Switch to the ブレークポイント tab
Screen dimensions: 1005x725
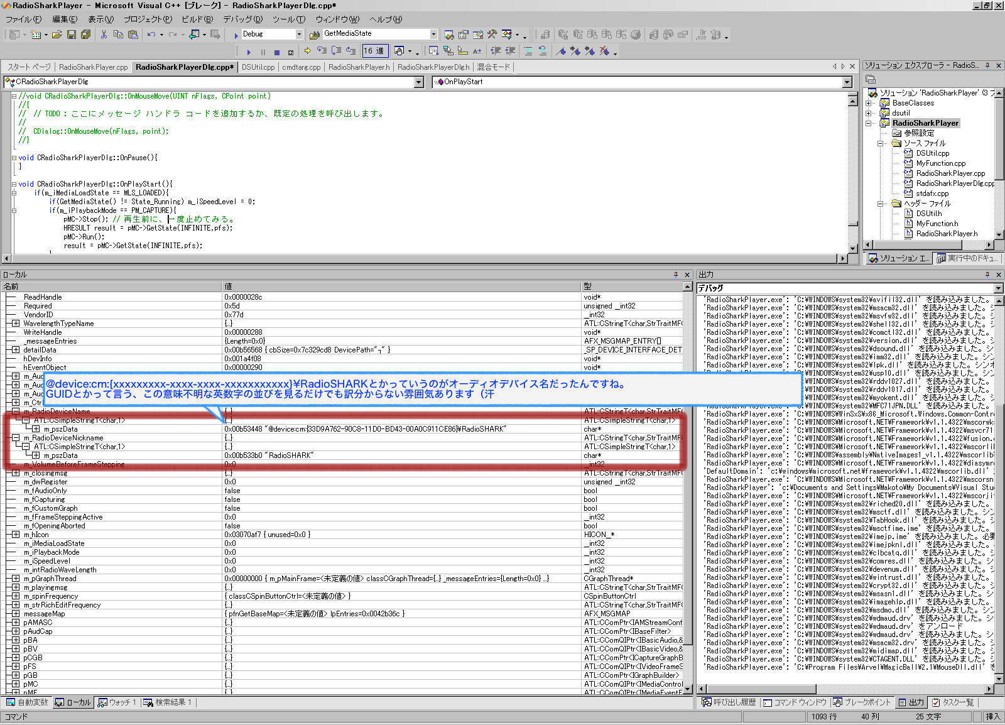click(x=862, y=702)
